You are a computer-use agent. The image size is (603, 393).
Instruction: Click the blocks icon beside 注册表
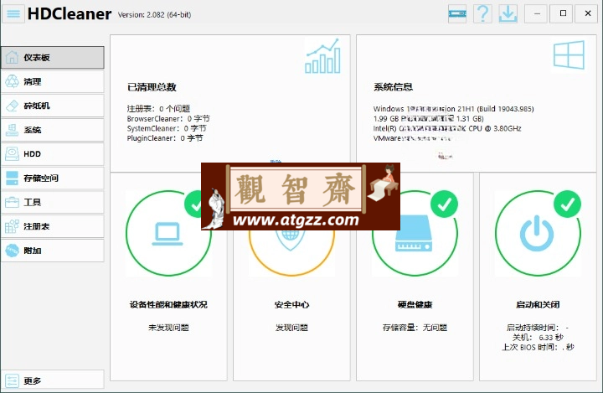(x=12, y=226)
